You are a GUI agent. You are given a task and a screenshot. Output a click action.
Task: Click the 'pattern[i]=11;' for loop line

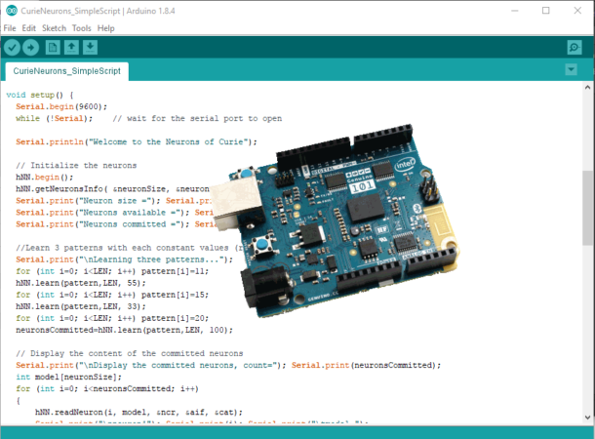pyautogui.click(x=112, y=271)
